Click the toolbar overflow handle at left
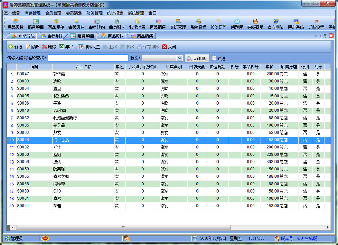338x245 pixels. 5,24
